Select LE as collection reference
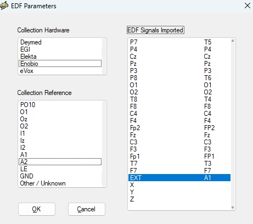Screen dimensions: 253x224 pyautogui.click(x=60, y=169)
